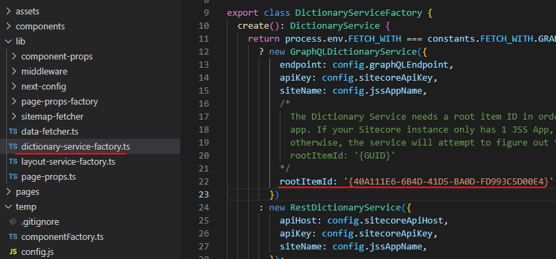
Task: Click config.jssAppName on line 15
Action: [x=377, y=91]
